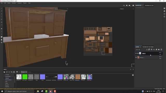The height and width of the screenshot is (93, 166).
Task: Open History icon on right dock
Action: pos(164,14)
